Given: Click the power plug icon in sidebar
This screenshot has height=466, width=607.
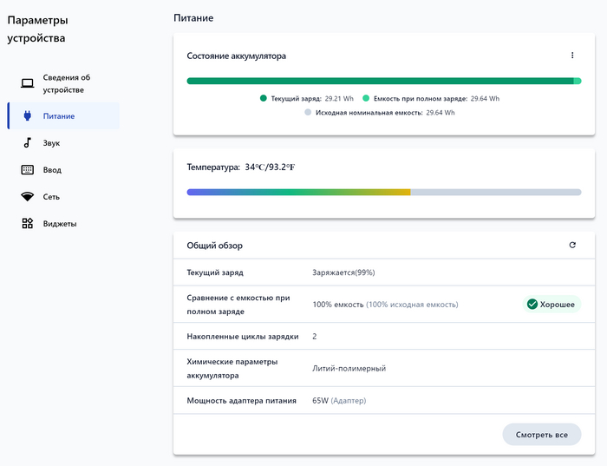Looking at the screenshot, I should pos(28,116).
